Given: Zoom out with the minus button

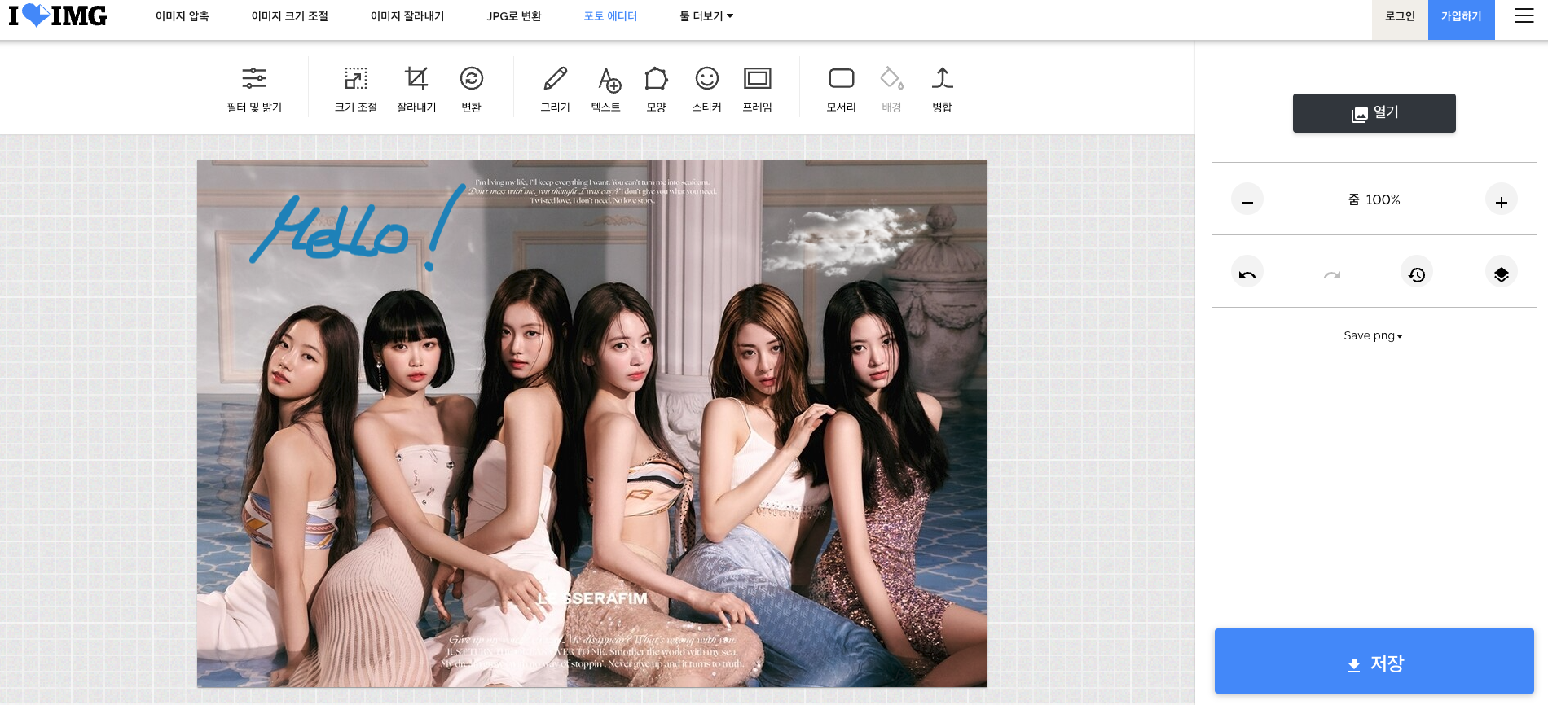Looking at the screenshot, I should tap(1247, 199).
